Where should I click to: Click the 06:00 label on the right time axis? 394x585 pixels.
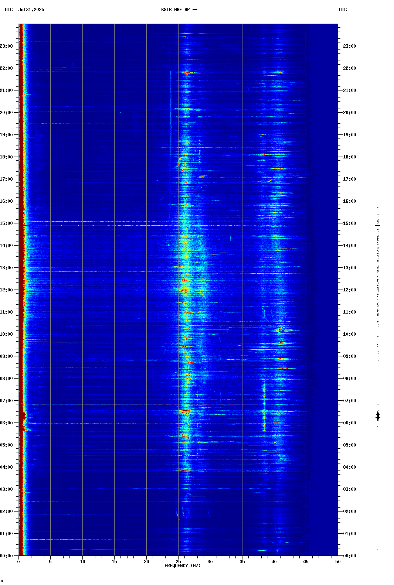click(x=350, y=423)
